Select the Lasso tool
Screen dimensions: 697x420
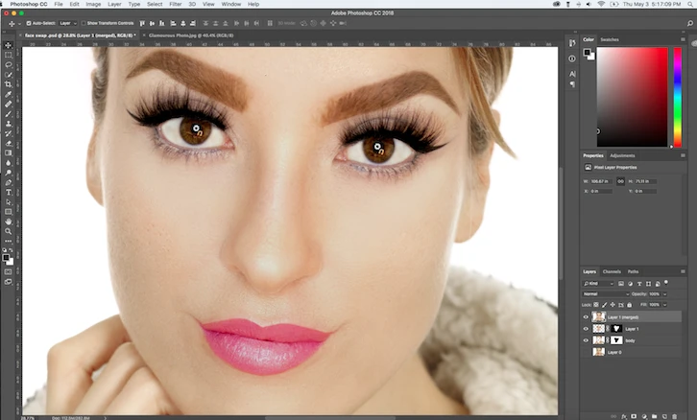8,65
